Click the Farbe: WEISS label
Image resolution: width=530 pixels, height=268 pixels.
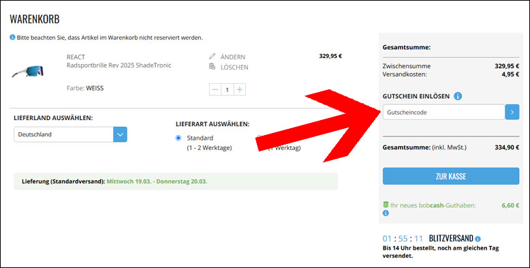tap(85, 89)
